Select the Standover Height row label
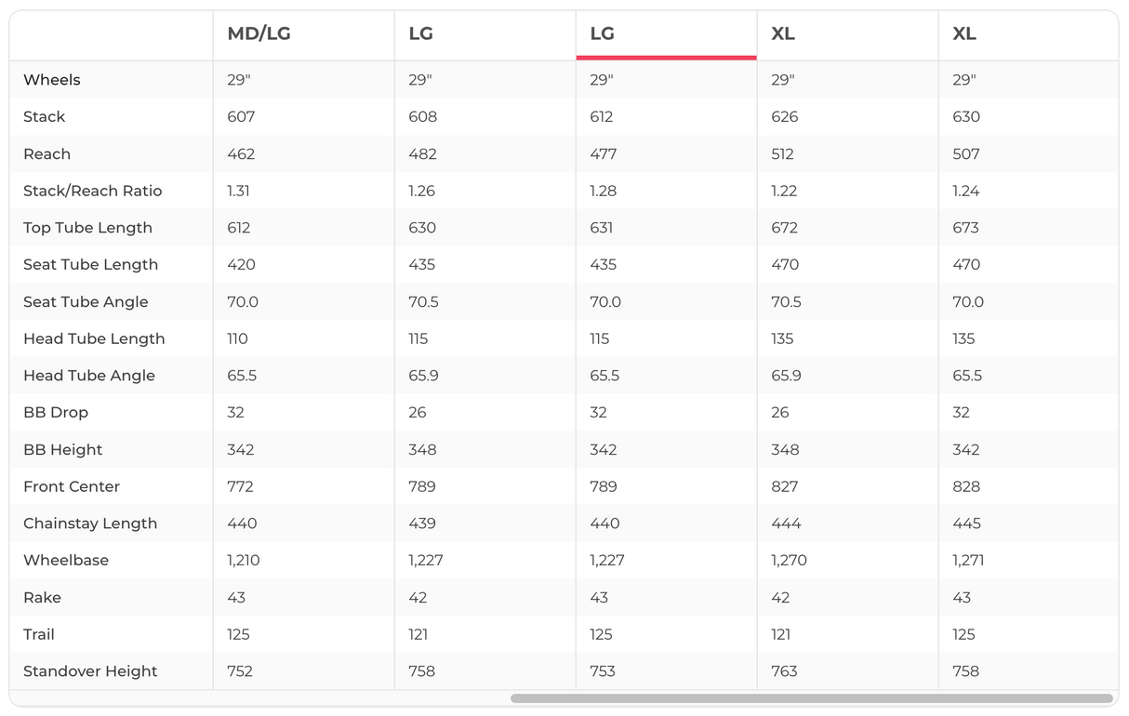This screenshot has width=1129, height=716. (90, 671)
